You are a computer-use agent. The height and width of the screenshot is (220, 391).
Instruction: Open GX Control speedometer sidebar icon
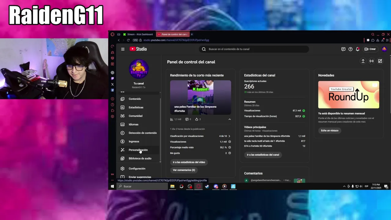(x=112, y=46)
